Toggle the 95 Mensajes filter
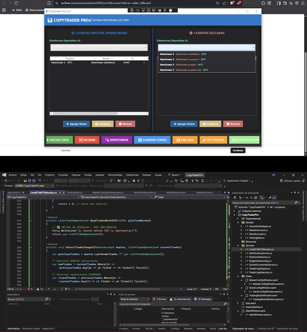 (203, 299)
